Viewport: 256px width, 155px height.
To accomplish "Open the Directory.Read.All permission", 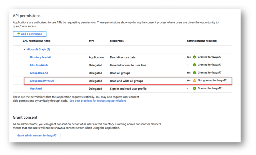I will pyautogui.click(x=41, y=57).
